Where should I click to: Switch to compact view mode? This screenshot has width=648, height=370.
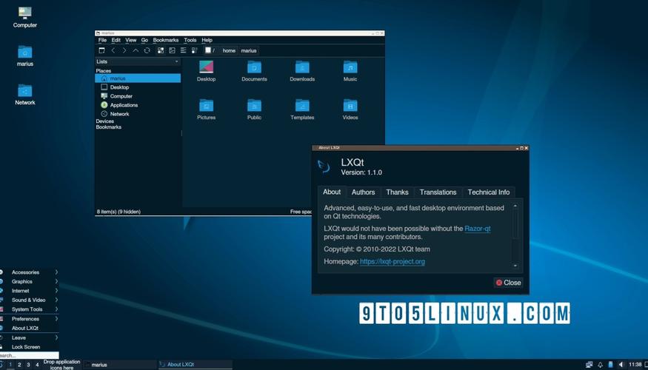tap(194, 50)
